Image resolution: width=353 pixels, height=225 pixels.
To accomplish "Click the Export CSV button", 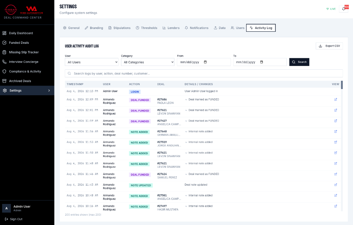I will [x=329, y=46].
